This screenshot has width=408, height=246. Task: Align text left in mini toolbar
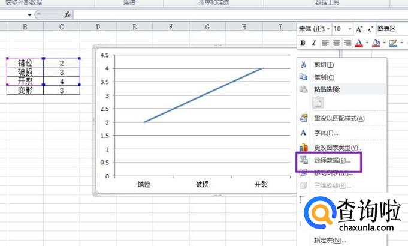[x=325, y=43]
